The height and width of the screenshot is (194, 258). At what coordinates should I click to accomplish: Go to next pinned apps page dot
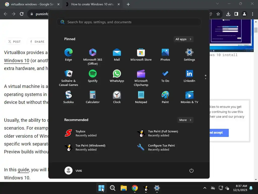click(206, 79)
